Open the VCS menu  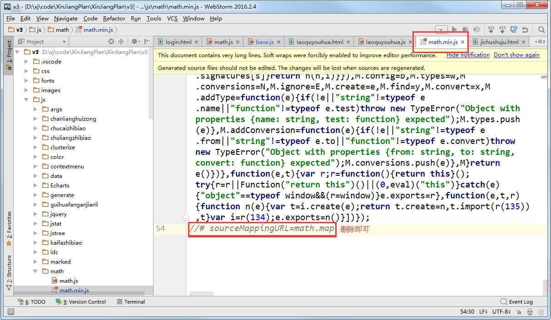click(x=172, y=19)
